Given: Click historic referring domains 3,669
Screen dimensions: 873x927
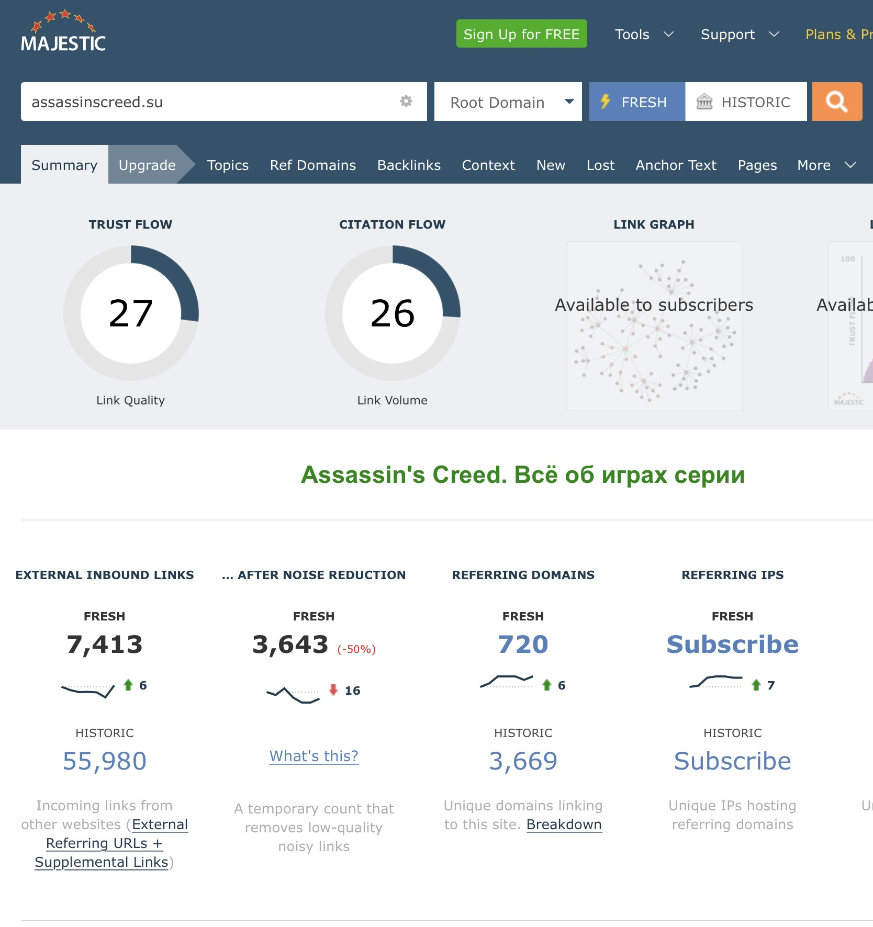Looking at the screenshot, I should [x=523, y=761].
